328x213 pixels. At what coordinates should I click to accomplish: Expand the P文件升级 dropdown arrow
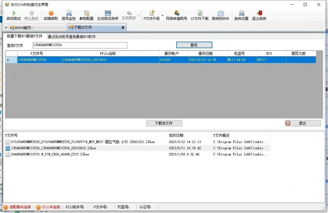163,15
